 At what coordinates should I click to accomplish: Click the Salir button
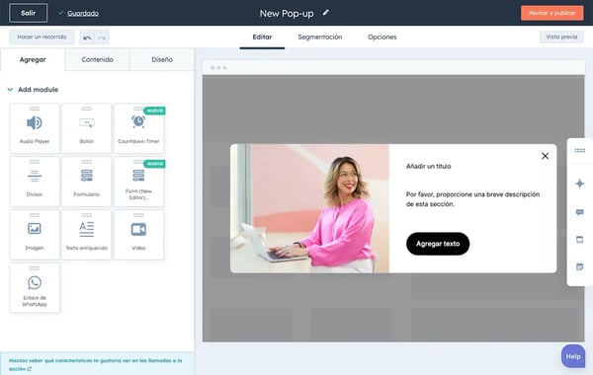pyautogui.click(x=29, y=13)
